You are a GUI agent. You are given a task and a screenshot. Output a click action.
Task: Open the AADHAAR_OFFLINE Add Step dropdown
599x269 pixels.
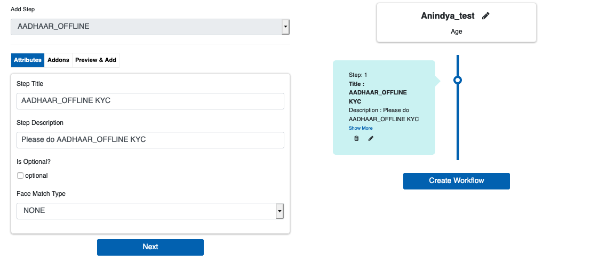[x=150, y=26]
